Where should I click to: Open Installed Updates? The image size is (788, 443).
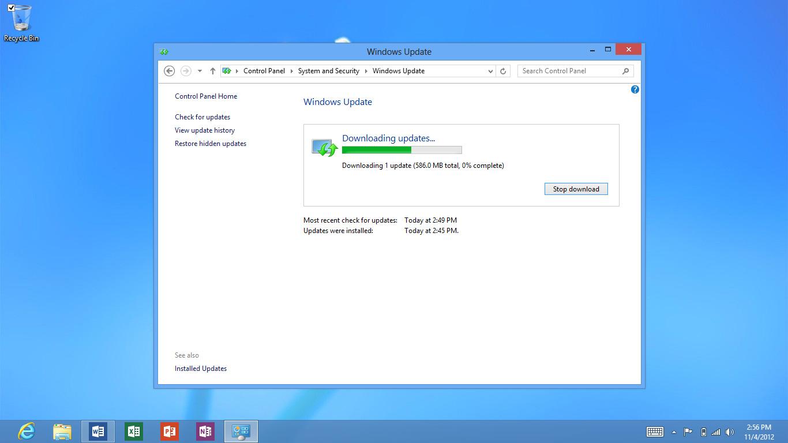[200, 368]
